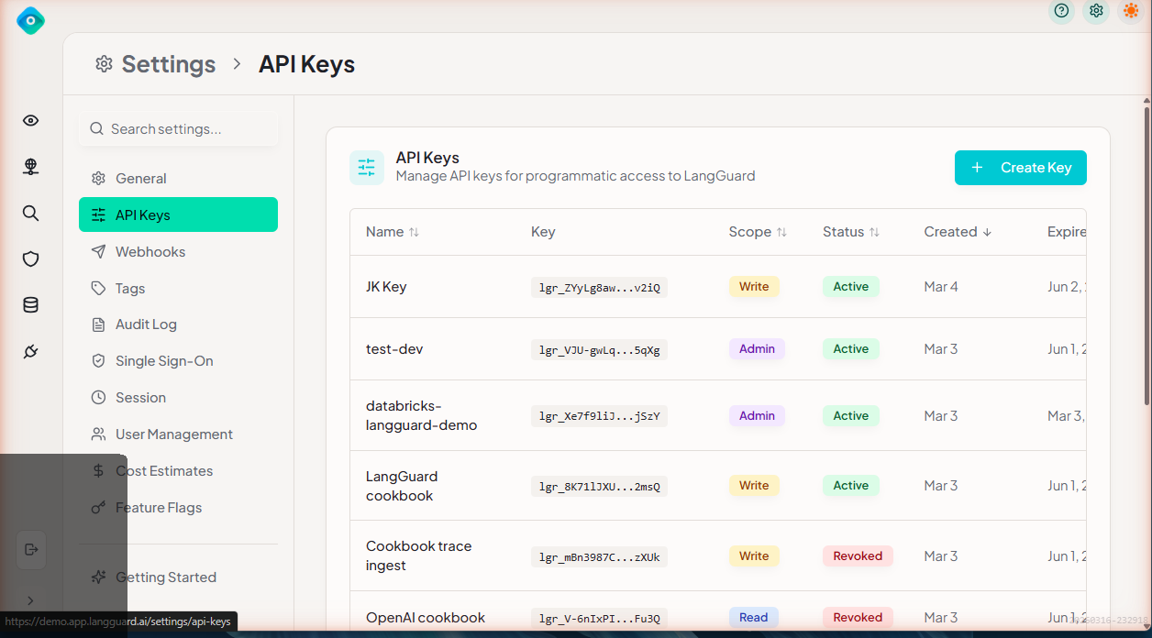Screen dimensions: 1152x638
Task: Click the database icon in left rail
Action: click(30, 305)
